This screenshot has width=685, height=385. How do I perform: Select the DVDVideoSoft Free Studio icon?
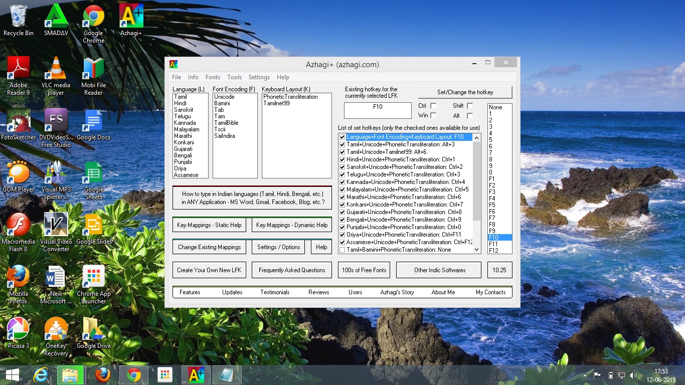click(56, 128)
